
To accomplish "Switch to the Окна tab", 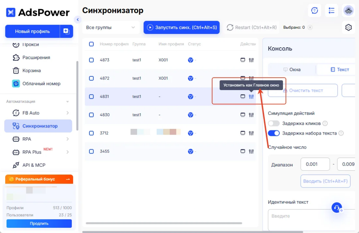I will [292, 70].
